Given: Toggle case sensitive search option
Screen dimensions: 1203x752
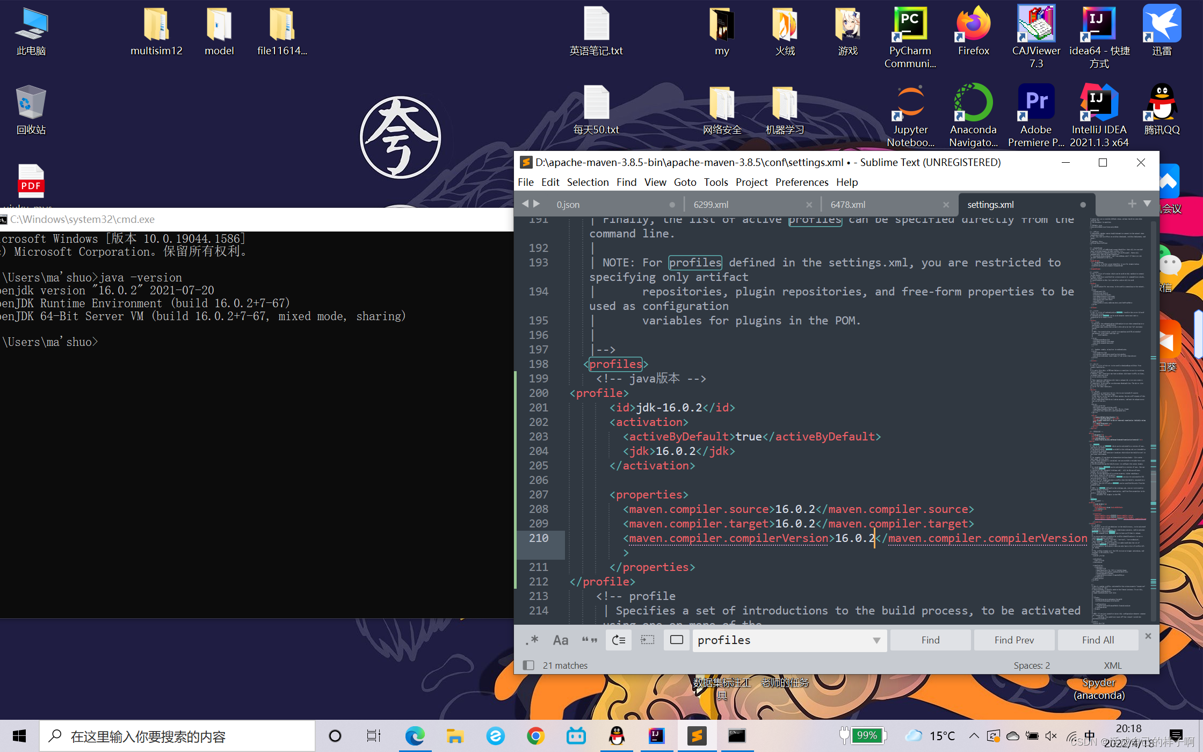Looking at the screenshot, I should pyautogui.click(x=560, y=640).
